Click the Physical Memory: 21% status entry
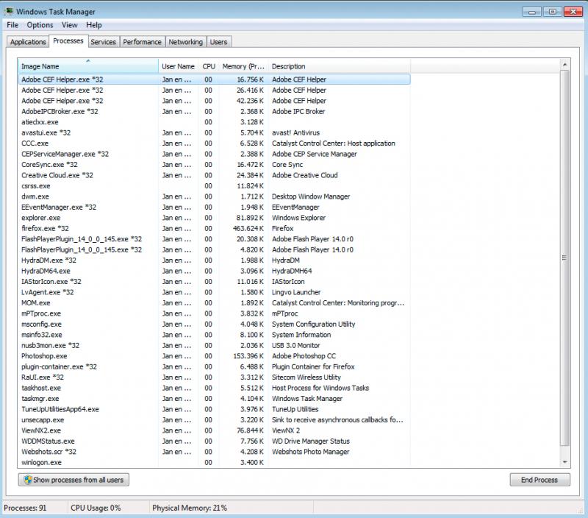 point(190,508)
